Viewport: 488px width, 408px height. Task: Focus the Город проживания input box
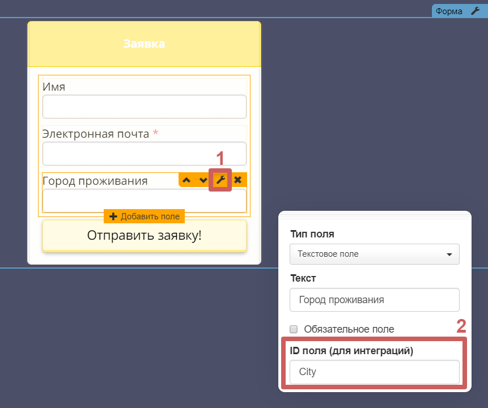[144, 201]
